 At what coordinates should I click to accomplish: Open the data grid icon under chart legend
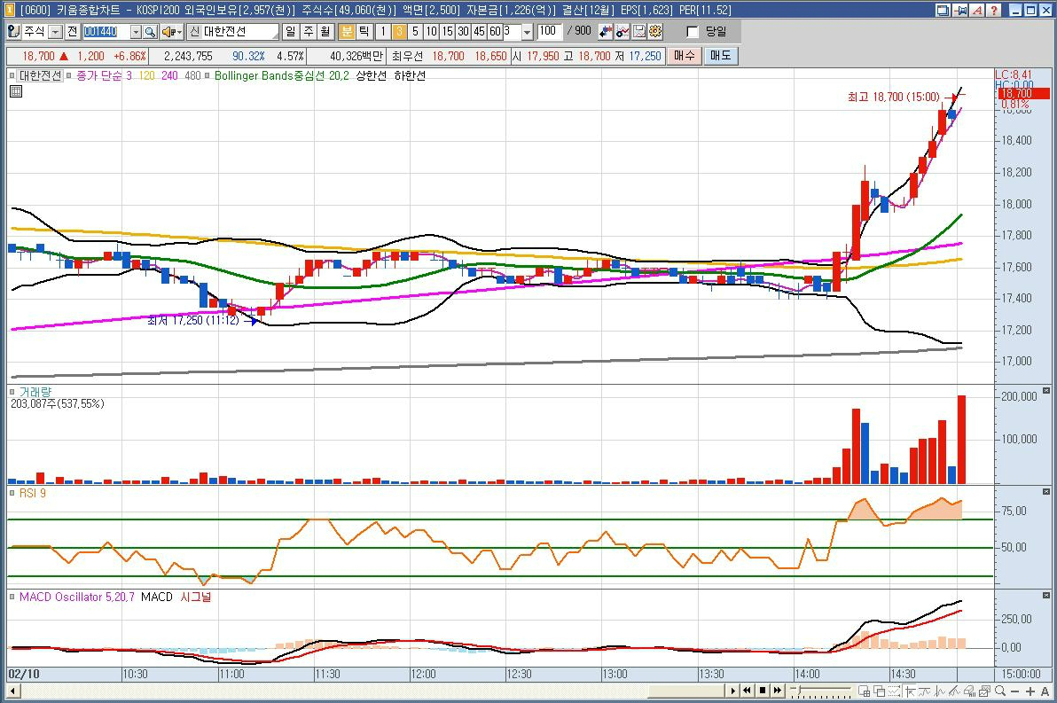16,91
